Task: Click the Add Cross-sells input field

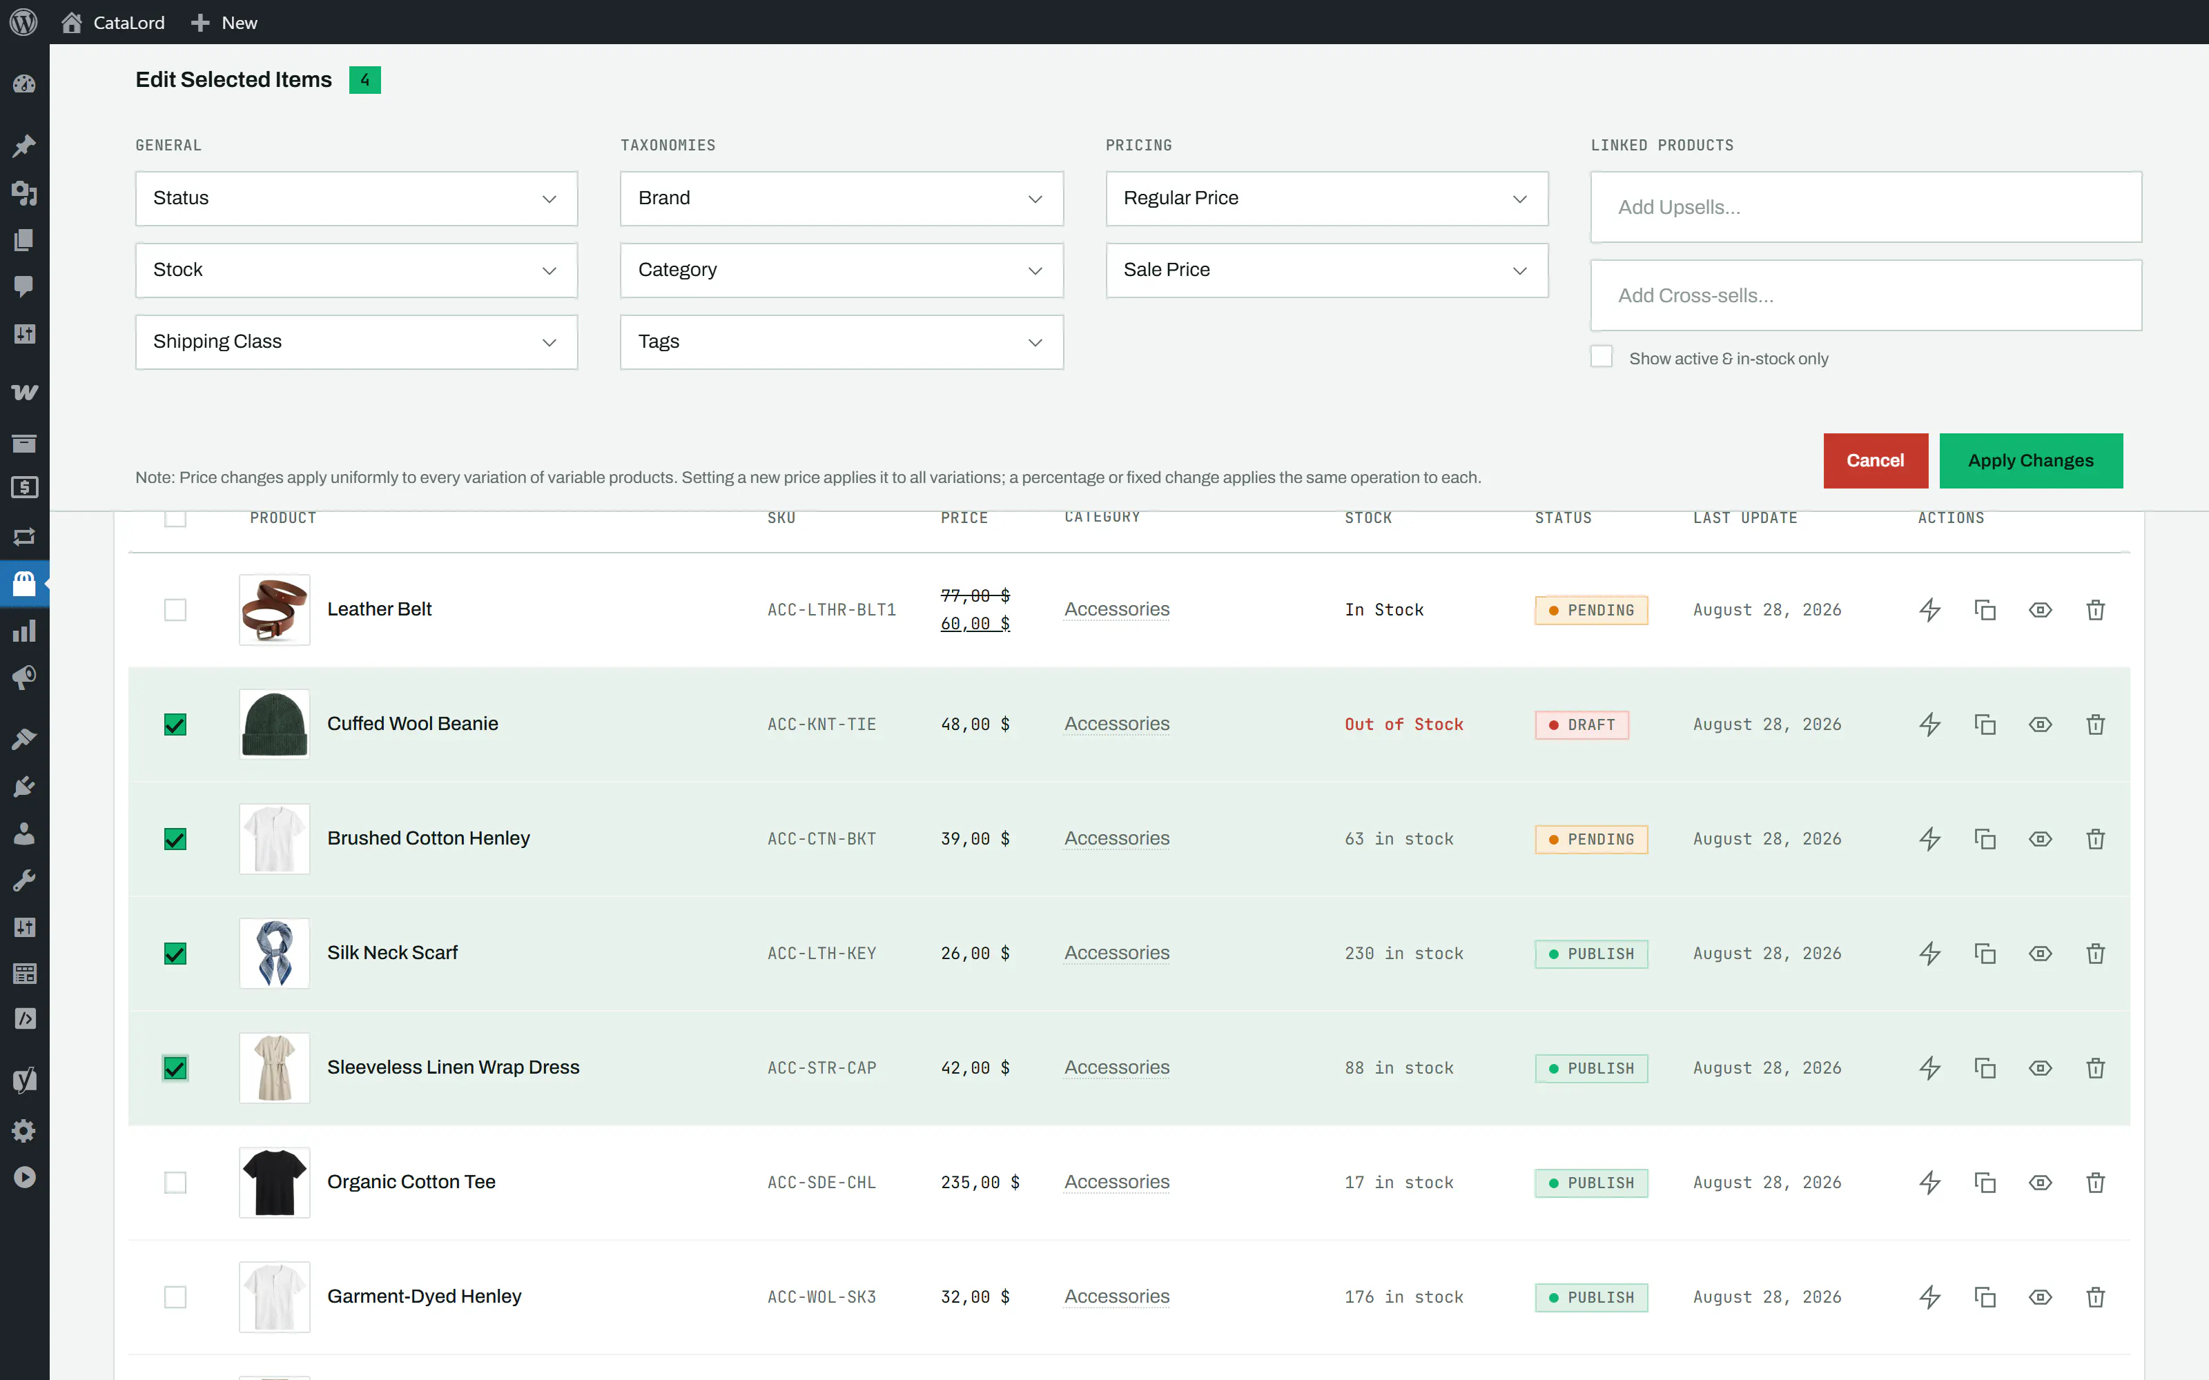Action: point(1866,296)
